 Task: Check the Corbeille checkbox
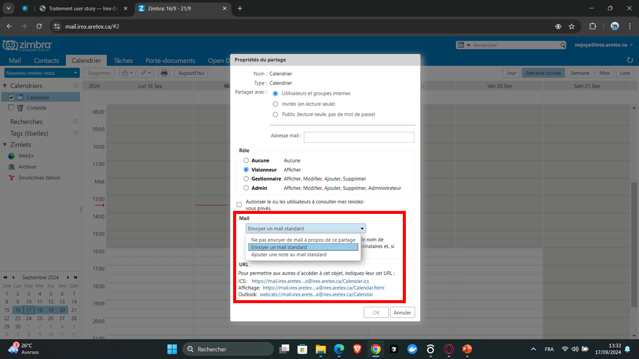[x=11, y=108]
